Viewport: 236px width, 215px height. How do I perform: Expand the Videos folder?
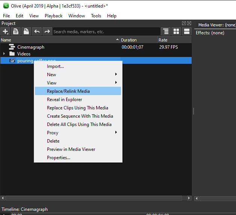pos(4,54)
